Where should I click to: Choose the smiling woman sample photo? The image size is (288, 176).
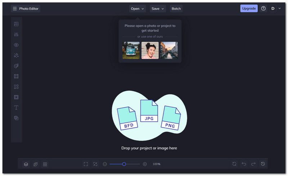point(150,50)
